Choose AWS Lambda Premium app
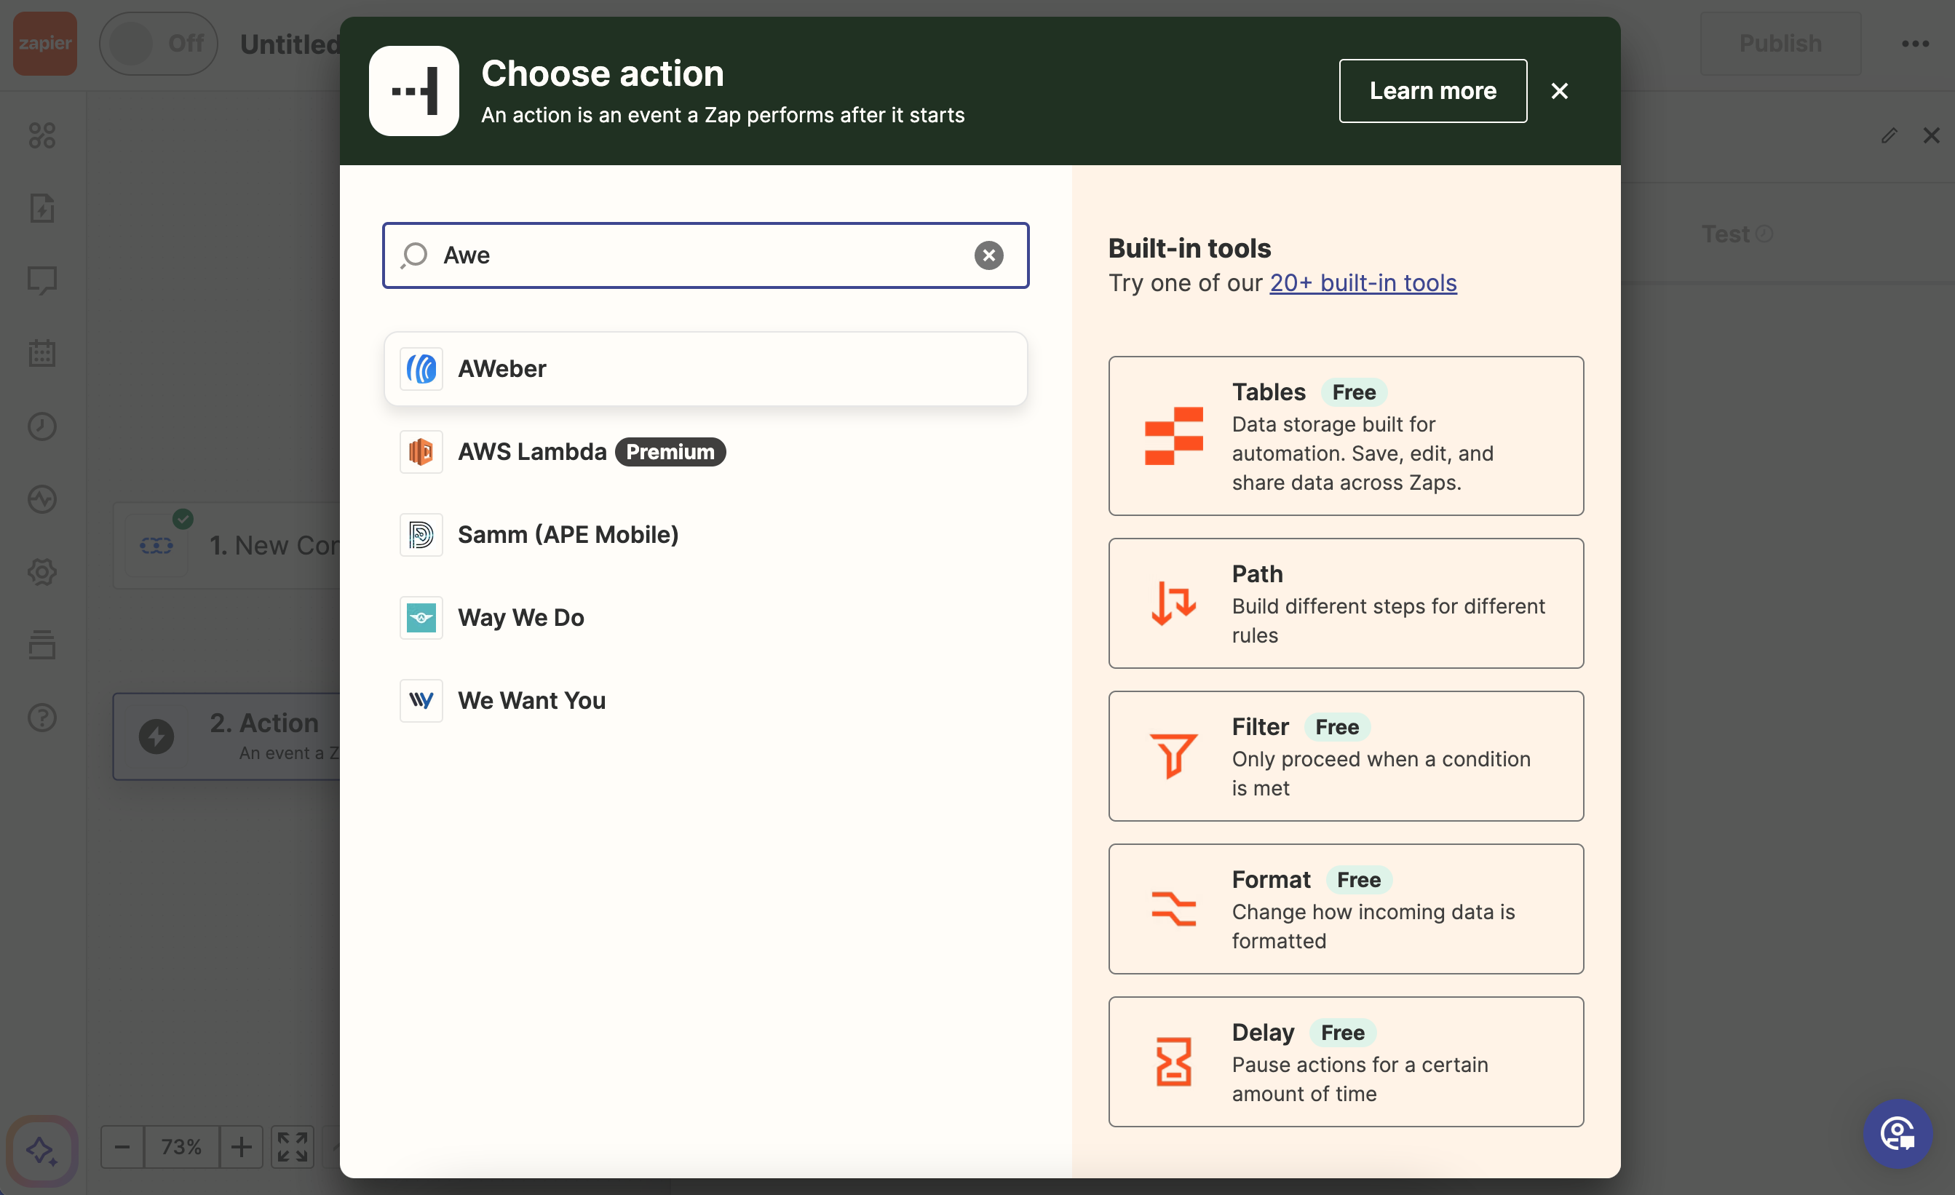 (x=705, y=451)
